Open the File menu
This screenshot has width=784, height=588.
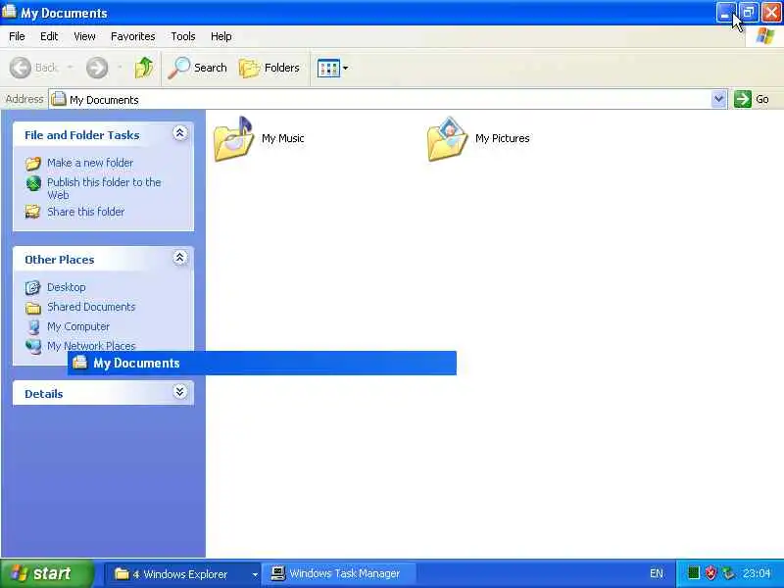[17, 36]
